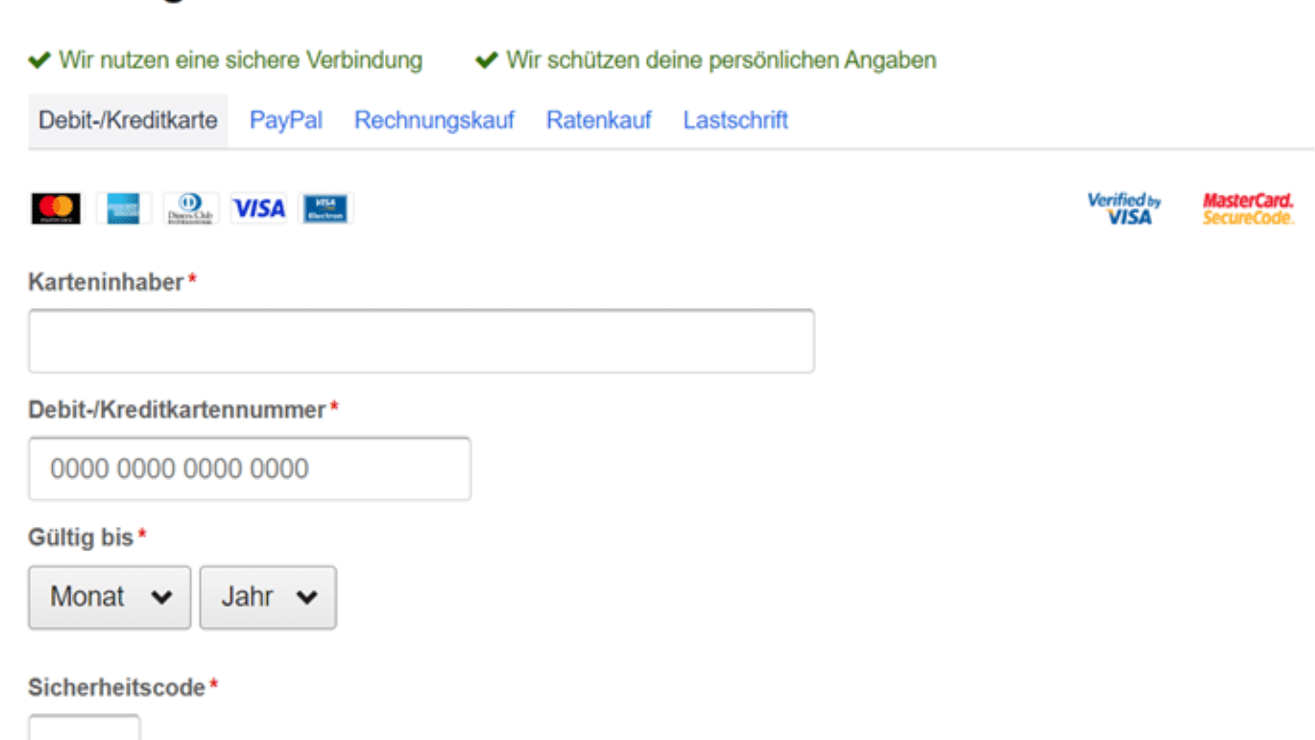Click the secure connection green checkmark
The width and height of the screenshot is (1315, 740).
click(40, 60)
